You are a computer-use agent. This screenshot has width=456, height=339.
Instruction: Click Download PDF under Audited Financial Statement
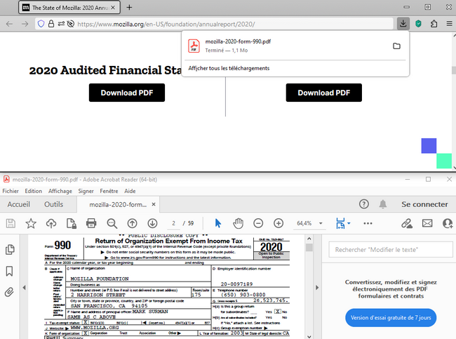tap(127, 93)
